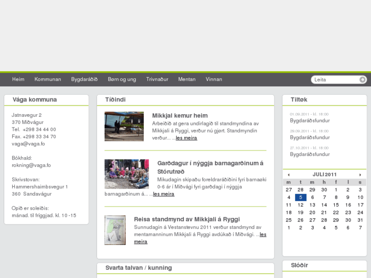Open article Mikkjal kemur heim
371x278 pixels.
click(x=180, y=115)
